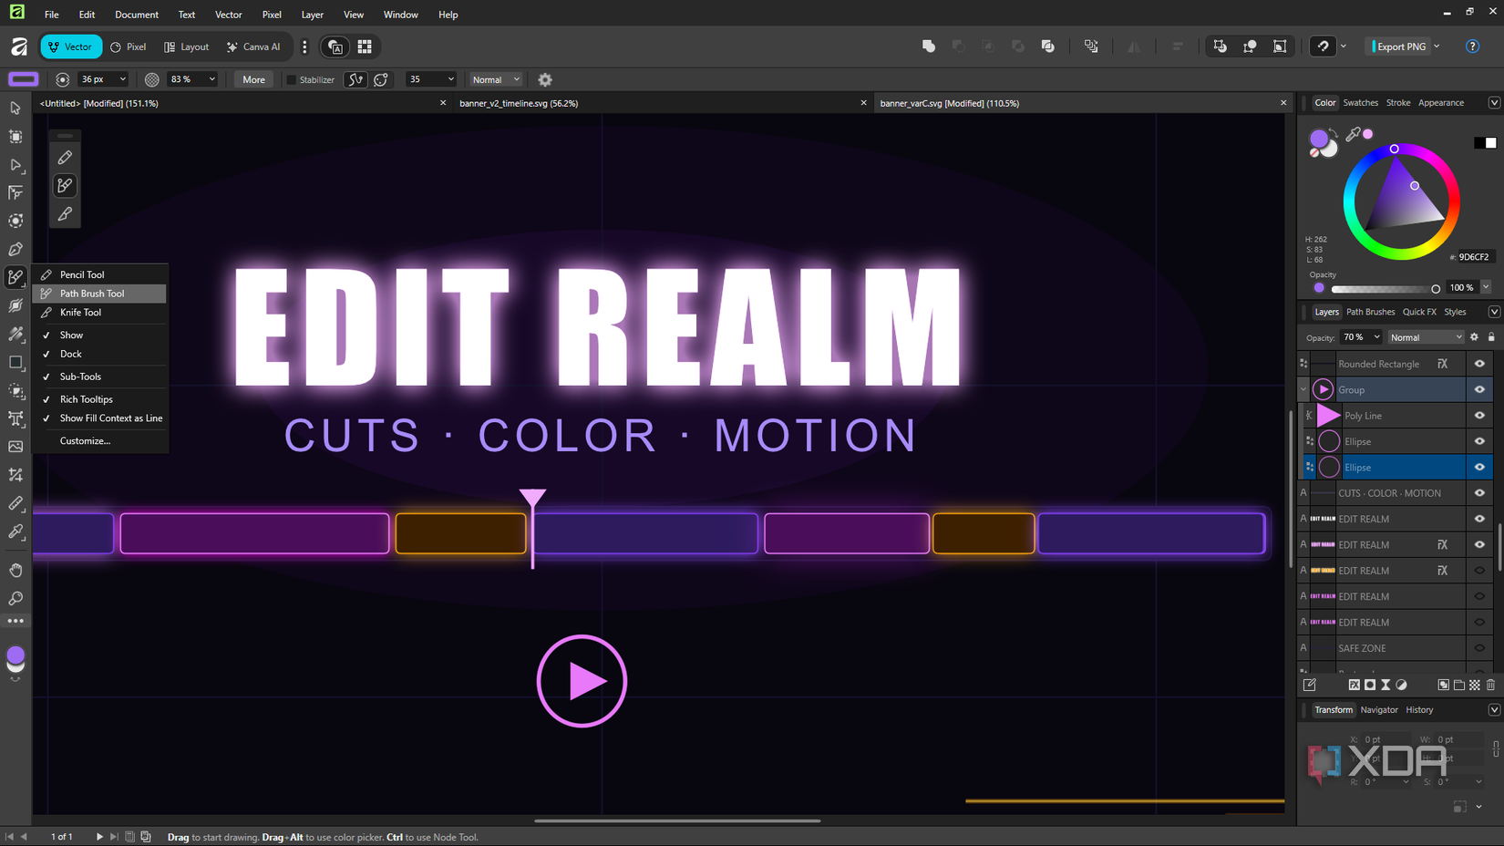Viewport: 1504px width, 846px height.
Task: Hide the CUTS · COLOR · MOTION layer
Action: [x=1479, y=493]
